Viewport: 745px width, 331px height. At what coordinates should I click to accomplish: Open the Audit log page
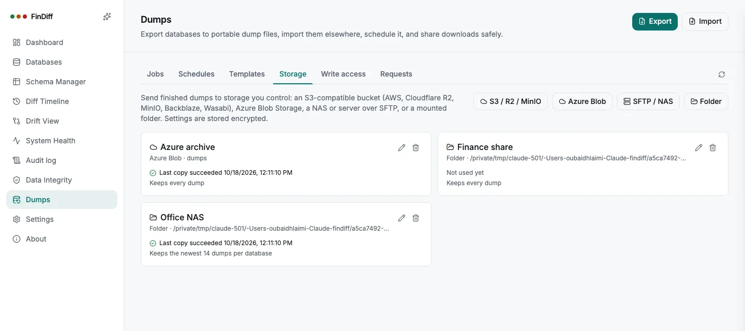click(x=62, y=160)
